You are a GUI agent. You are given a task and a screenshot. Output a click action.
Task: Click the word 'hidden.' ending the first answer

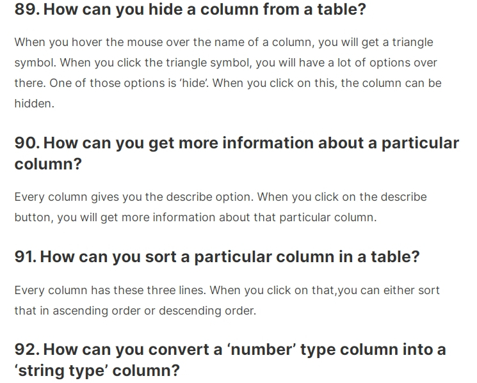(x=35, y=104)
